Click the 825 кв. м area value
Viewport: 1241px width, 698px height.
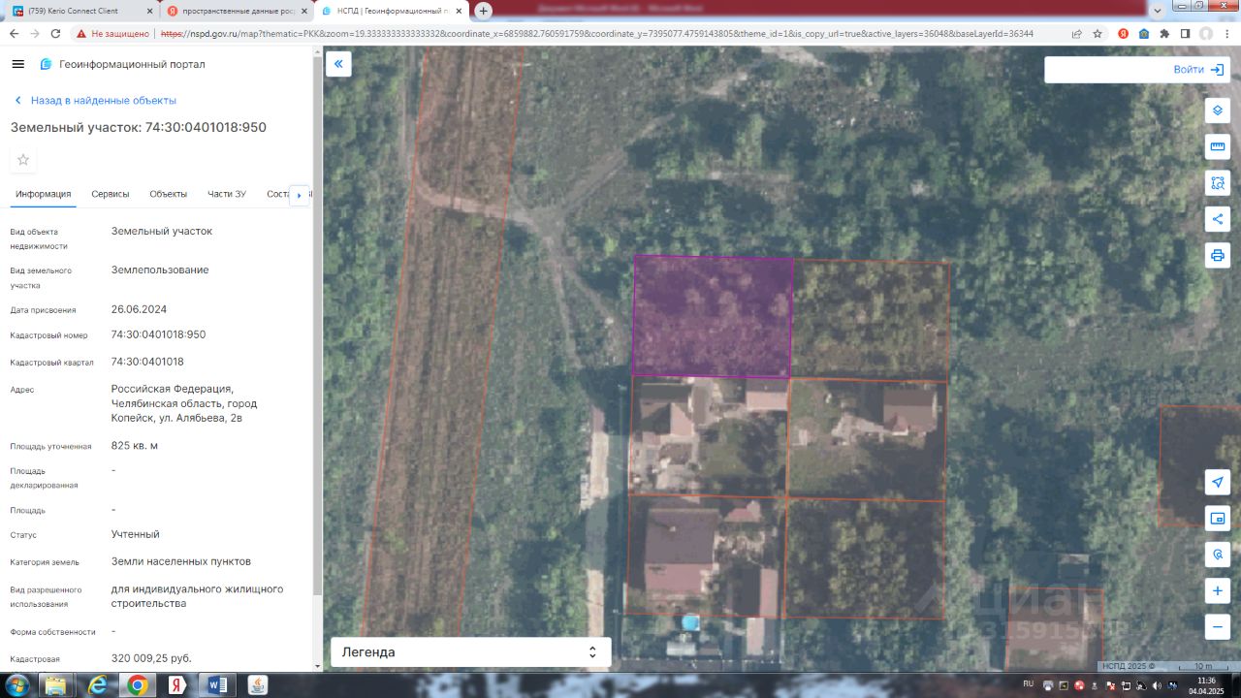135,446
